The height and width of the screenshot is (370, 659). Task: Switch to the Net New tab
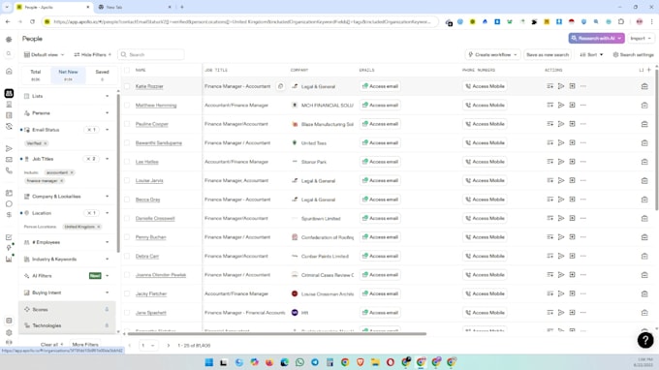pos(68,75)
